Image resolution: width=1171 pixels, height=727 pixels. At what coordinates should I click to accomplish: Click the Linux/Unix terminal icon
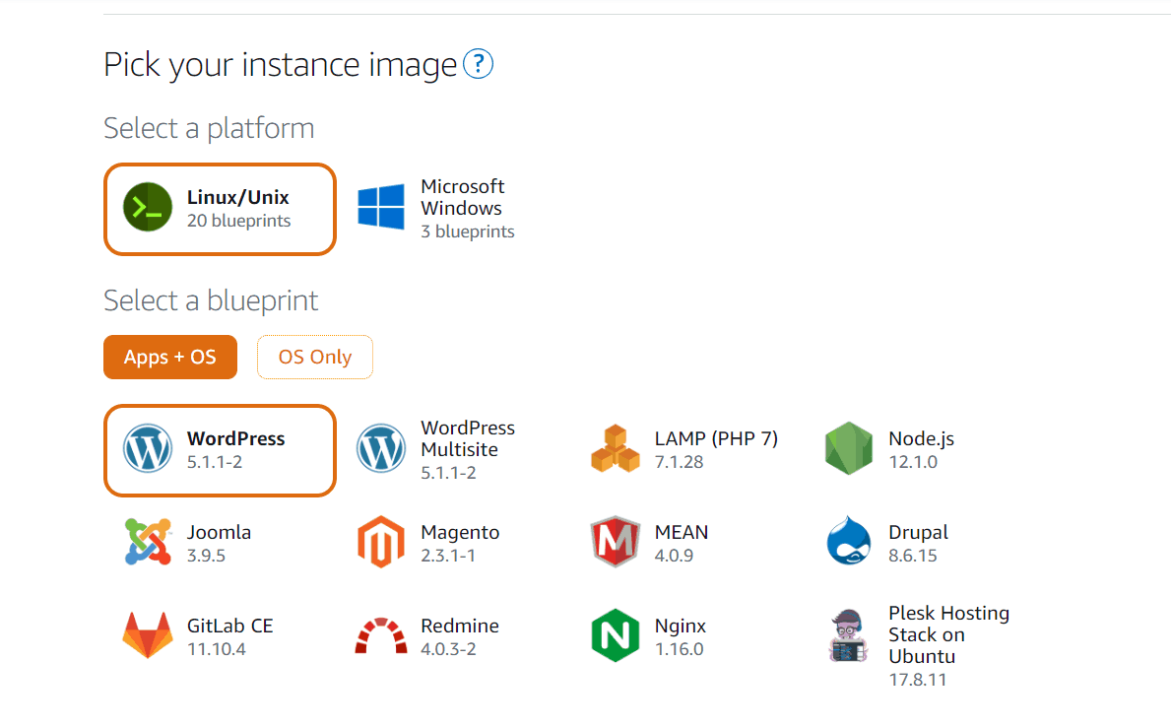pyautogui.click(x=147, y=207)
